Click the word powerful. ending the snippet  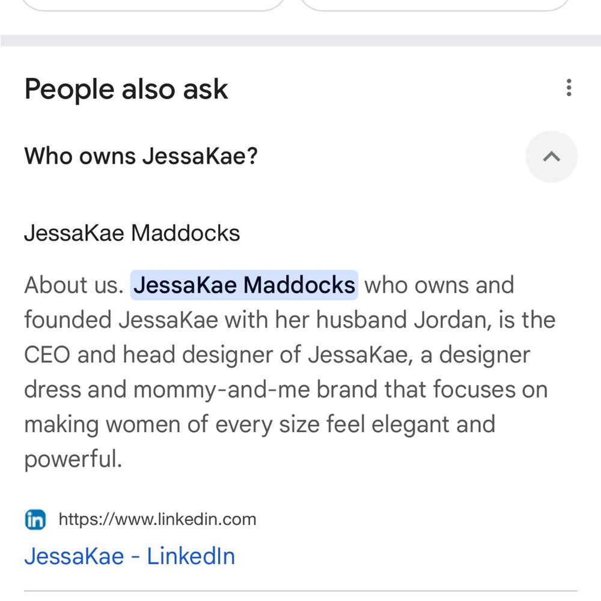[73, 460]
